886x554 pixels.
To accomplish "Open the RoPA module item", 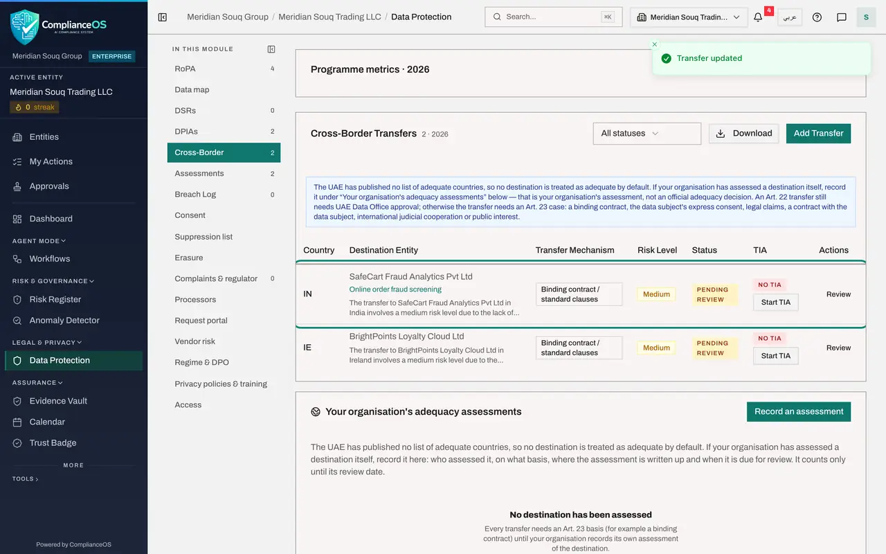I will point(224,69).
